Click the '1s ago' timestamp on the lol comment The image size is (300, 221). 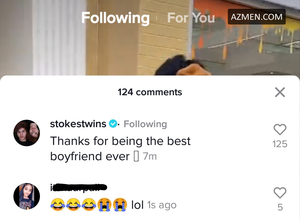162,205
